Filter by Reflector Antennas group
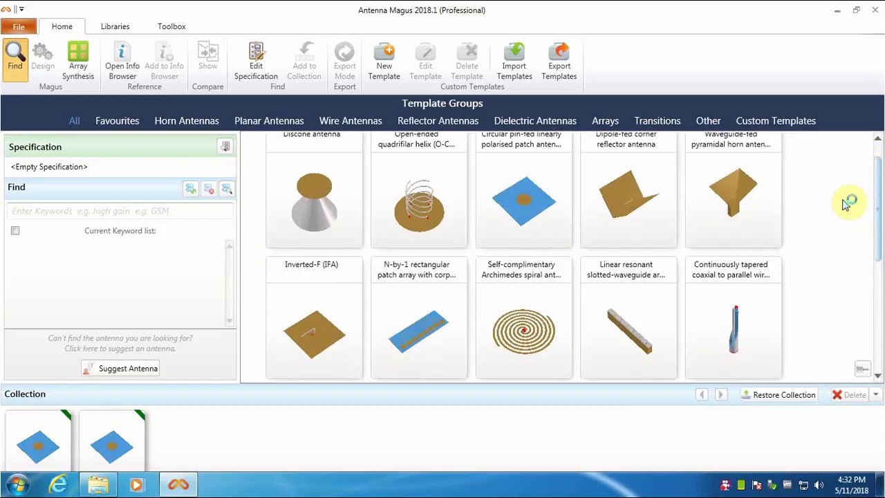This screenshot has height=498, width=885. 438,120
